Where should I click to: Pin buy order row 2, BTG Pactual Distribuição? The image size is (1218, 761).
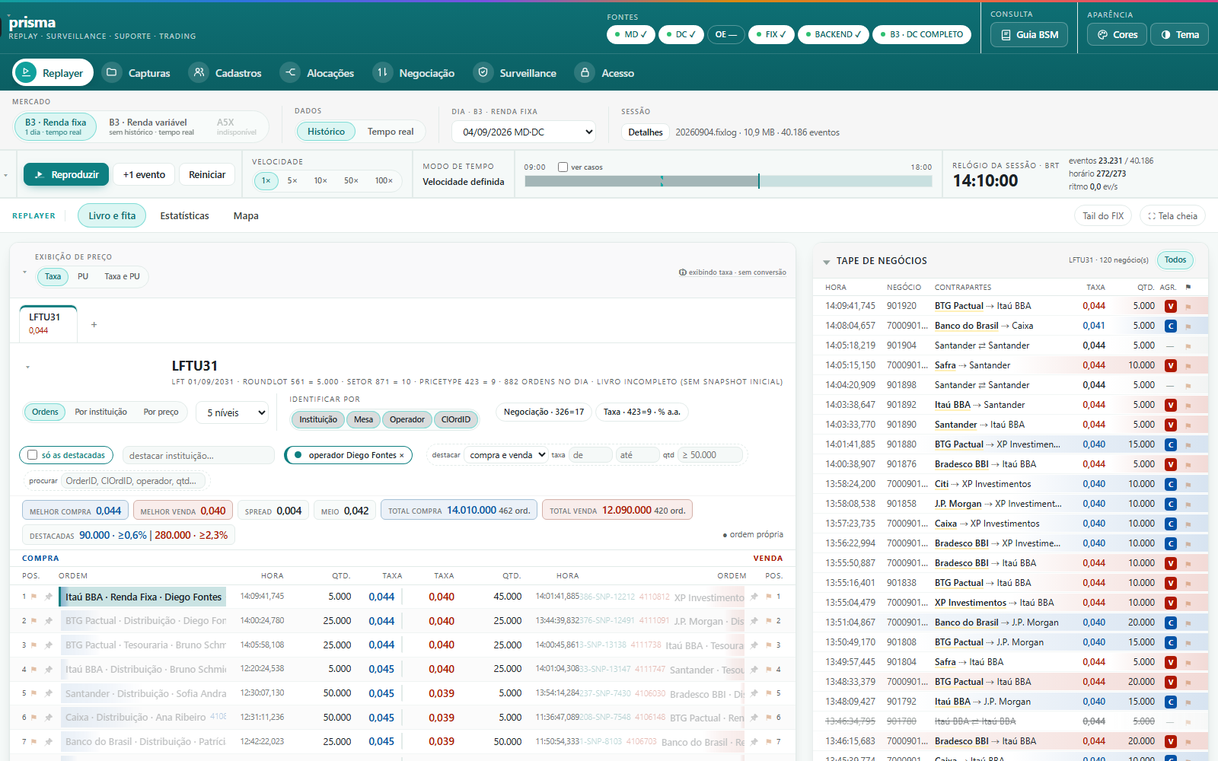[49, 621]
